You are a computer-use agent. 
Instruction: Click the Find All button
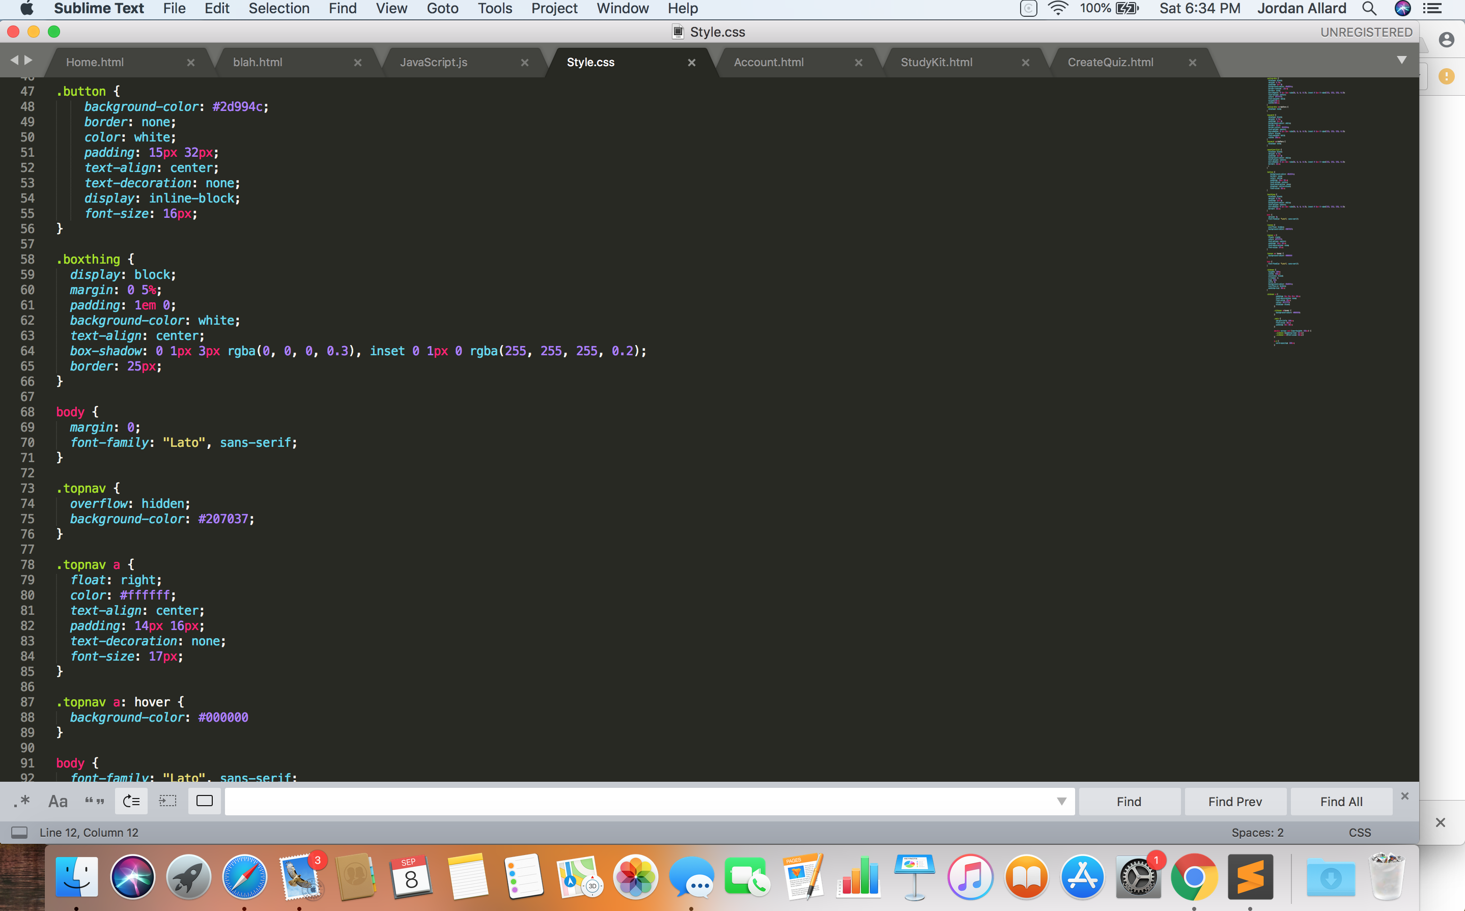[x=1340, y=802]
